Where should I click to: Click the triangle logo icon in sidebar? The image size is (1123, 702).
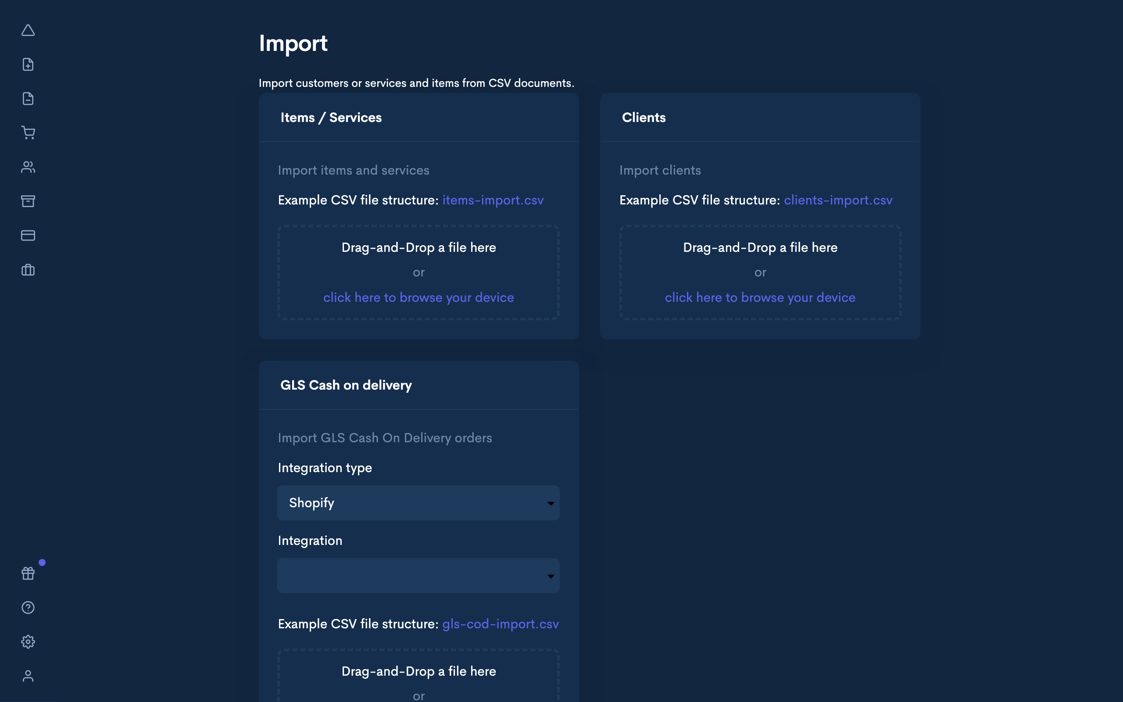pos(28,31)
